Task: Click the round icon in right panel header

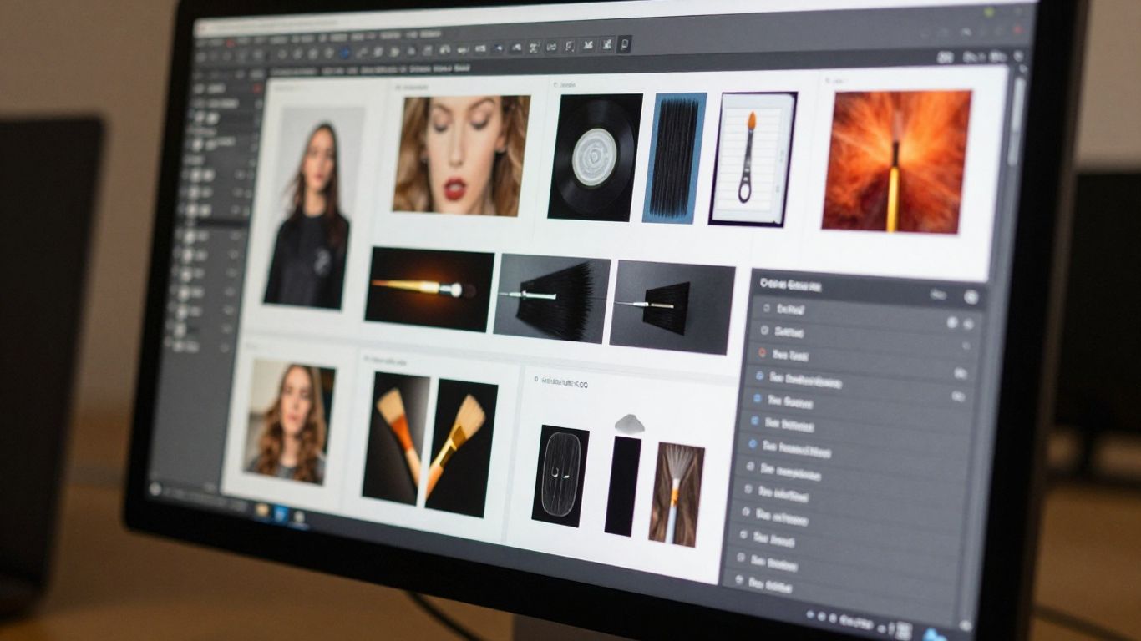Action: (971, 296)
